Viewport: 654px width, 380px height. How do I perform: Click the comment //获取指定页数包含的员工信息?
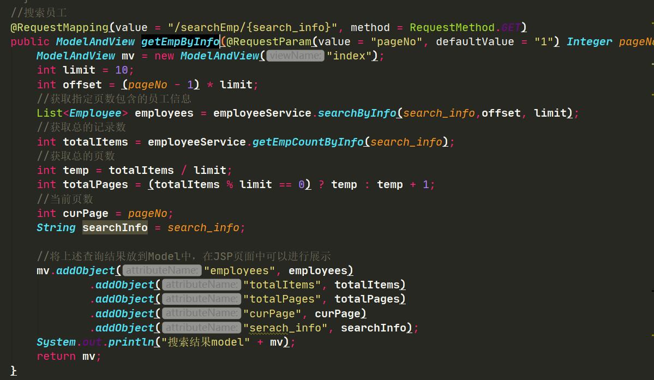click(114, 99)
